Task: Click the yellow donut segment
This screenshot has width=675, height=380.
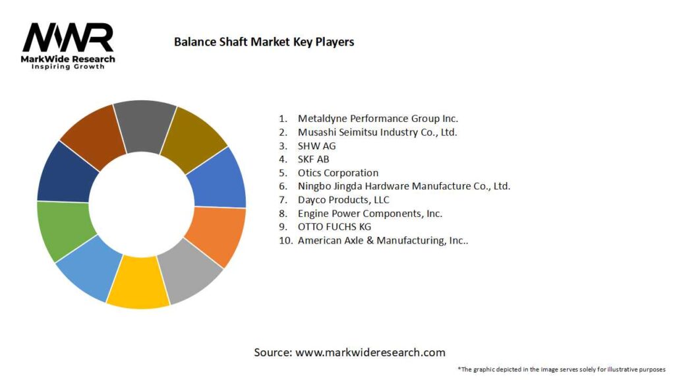Action: (138, 284)
